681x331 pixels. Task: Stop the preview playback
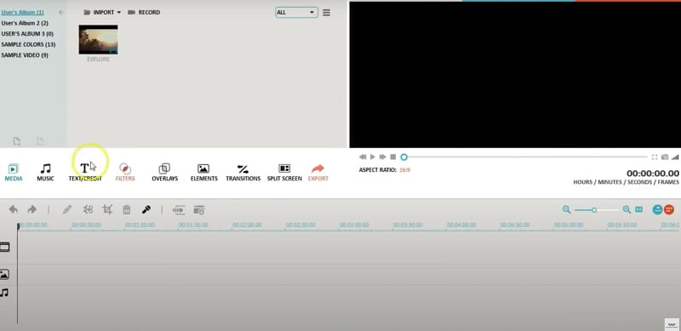pos(393,157)
